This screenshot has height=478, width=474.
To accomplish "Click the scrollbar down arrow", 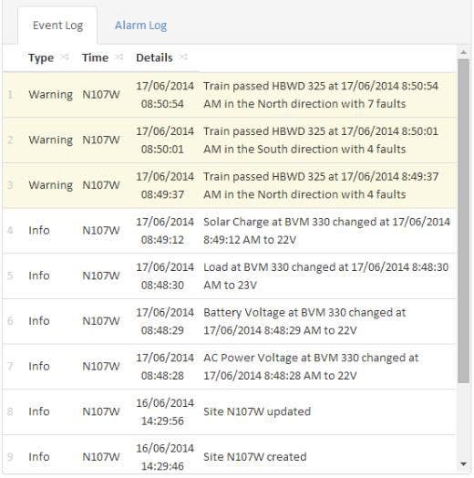I will point(464,464).
